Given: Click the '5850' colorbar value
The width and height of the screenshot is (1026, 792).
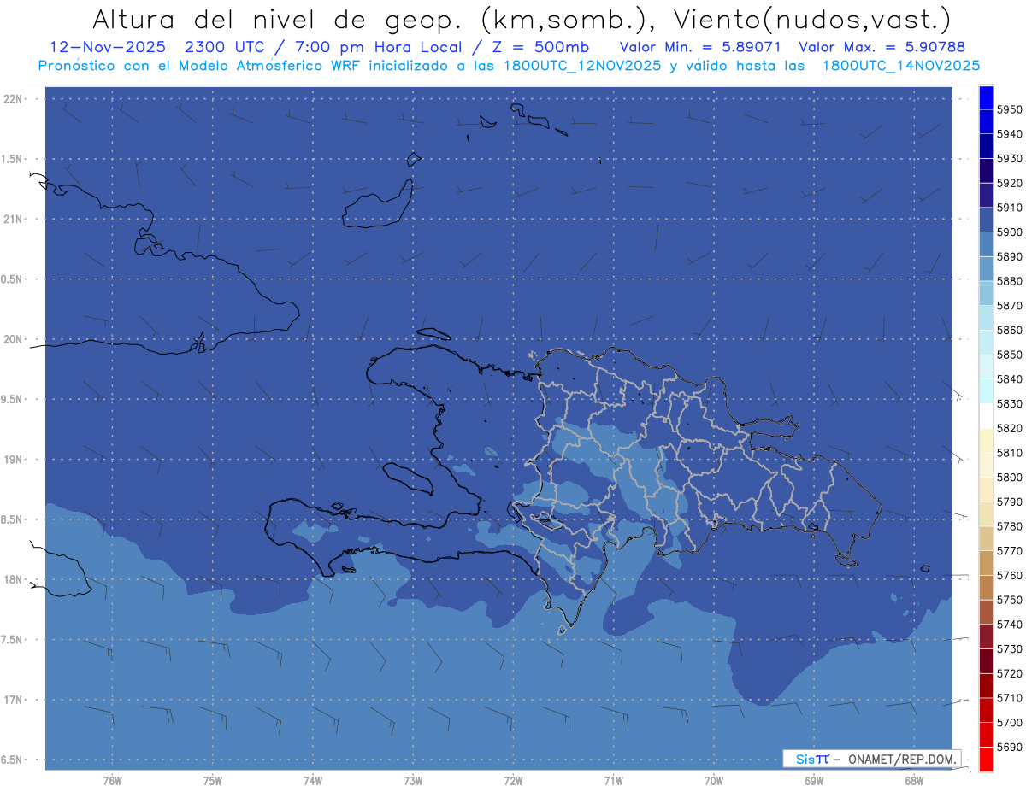Looking at the screenshot, I should 1010,354.
